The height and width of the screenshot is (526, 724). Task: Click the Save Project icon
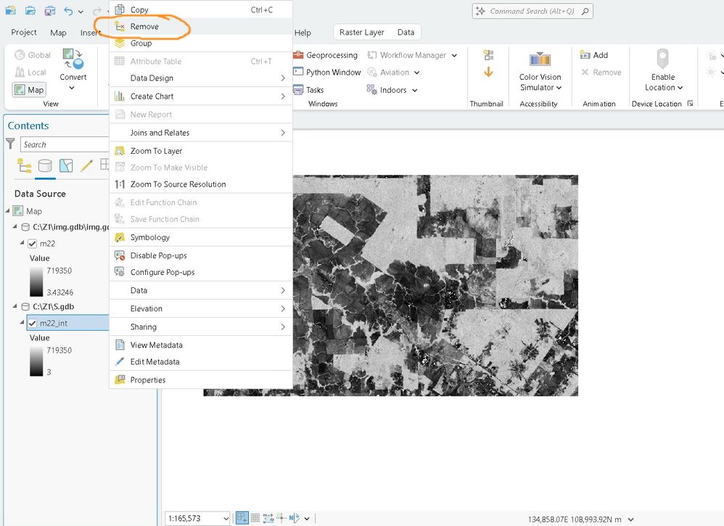(x=50, y=11)
